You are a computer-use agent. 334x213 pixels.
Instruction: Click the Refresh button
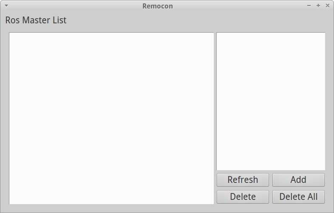pyautogui.click(x=243, y=179)
